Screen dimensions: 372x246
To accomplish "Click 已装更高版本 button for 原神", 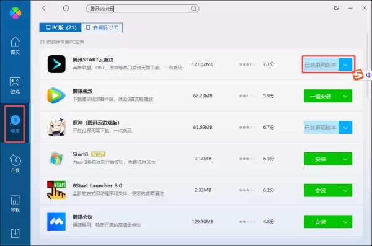I will pos(321,128).
